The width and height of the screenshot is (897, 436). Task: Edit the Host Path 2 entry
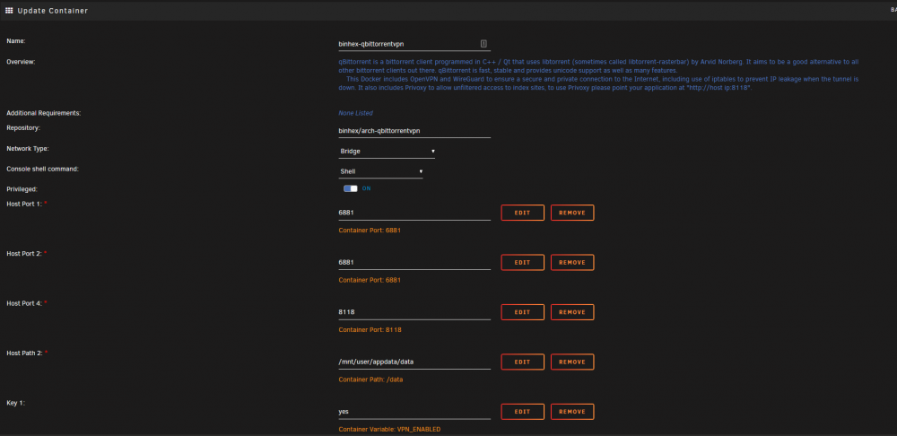(522, 362)
